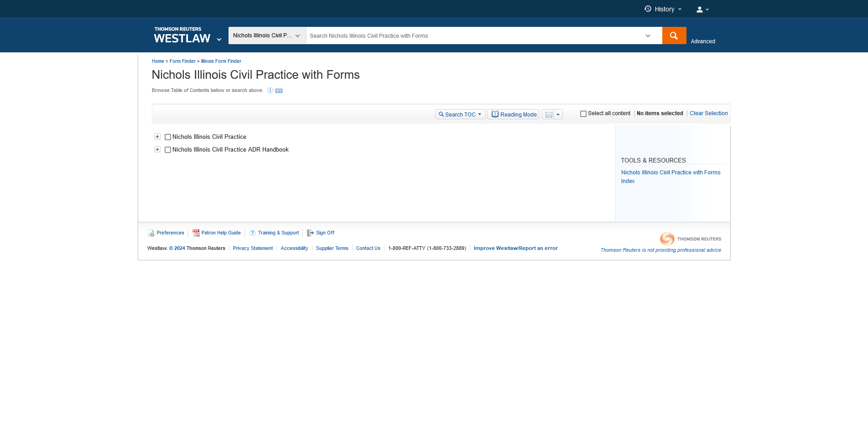Click the Sign Off icon in footer
This screenshot has width=868, height=437.
(310, 233)
